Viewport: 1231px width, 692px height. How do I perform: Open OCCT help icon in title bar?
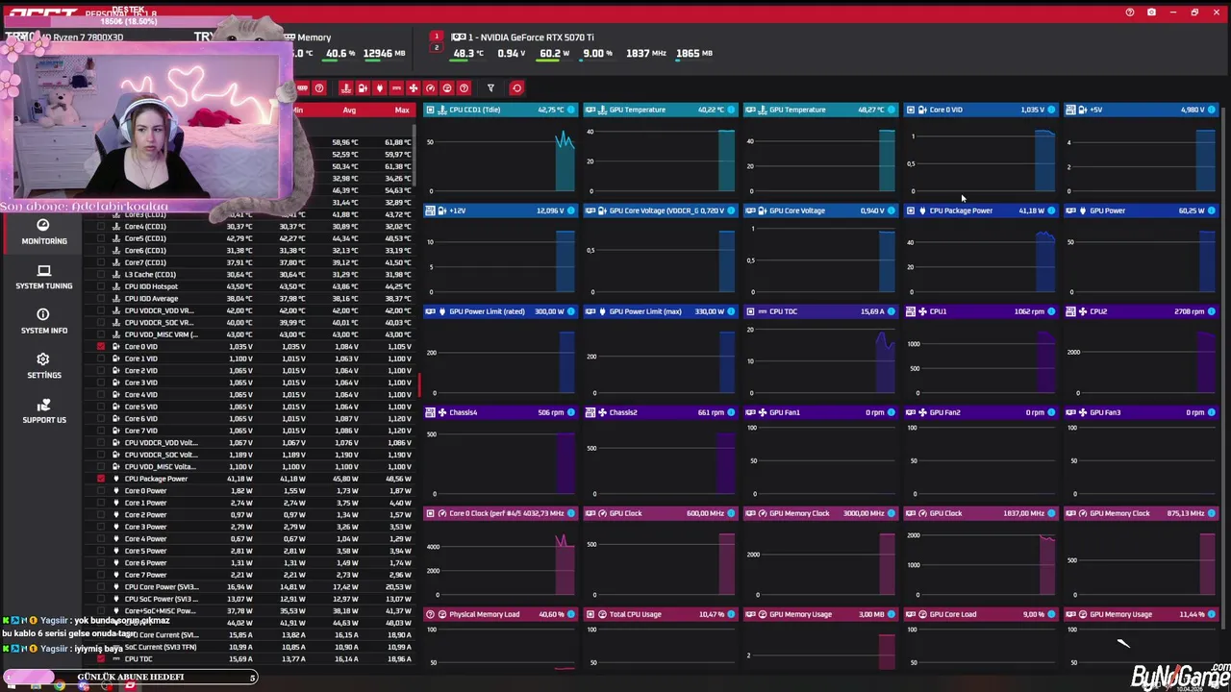1130,12
